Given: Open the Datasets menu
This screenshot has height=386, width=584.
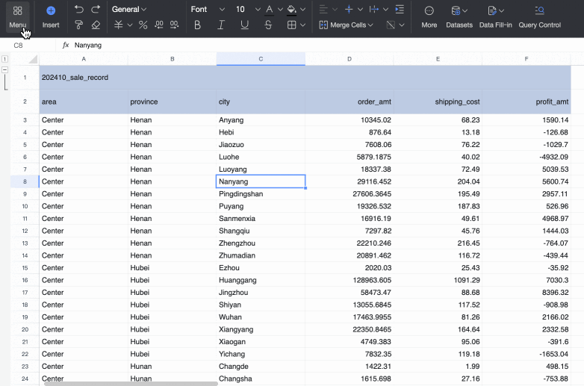Looking at the screenshot, I should (x=459, y=16).
